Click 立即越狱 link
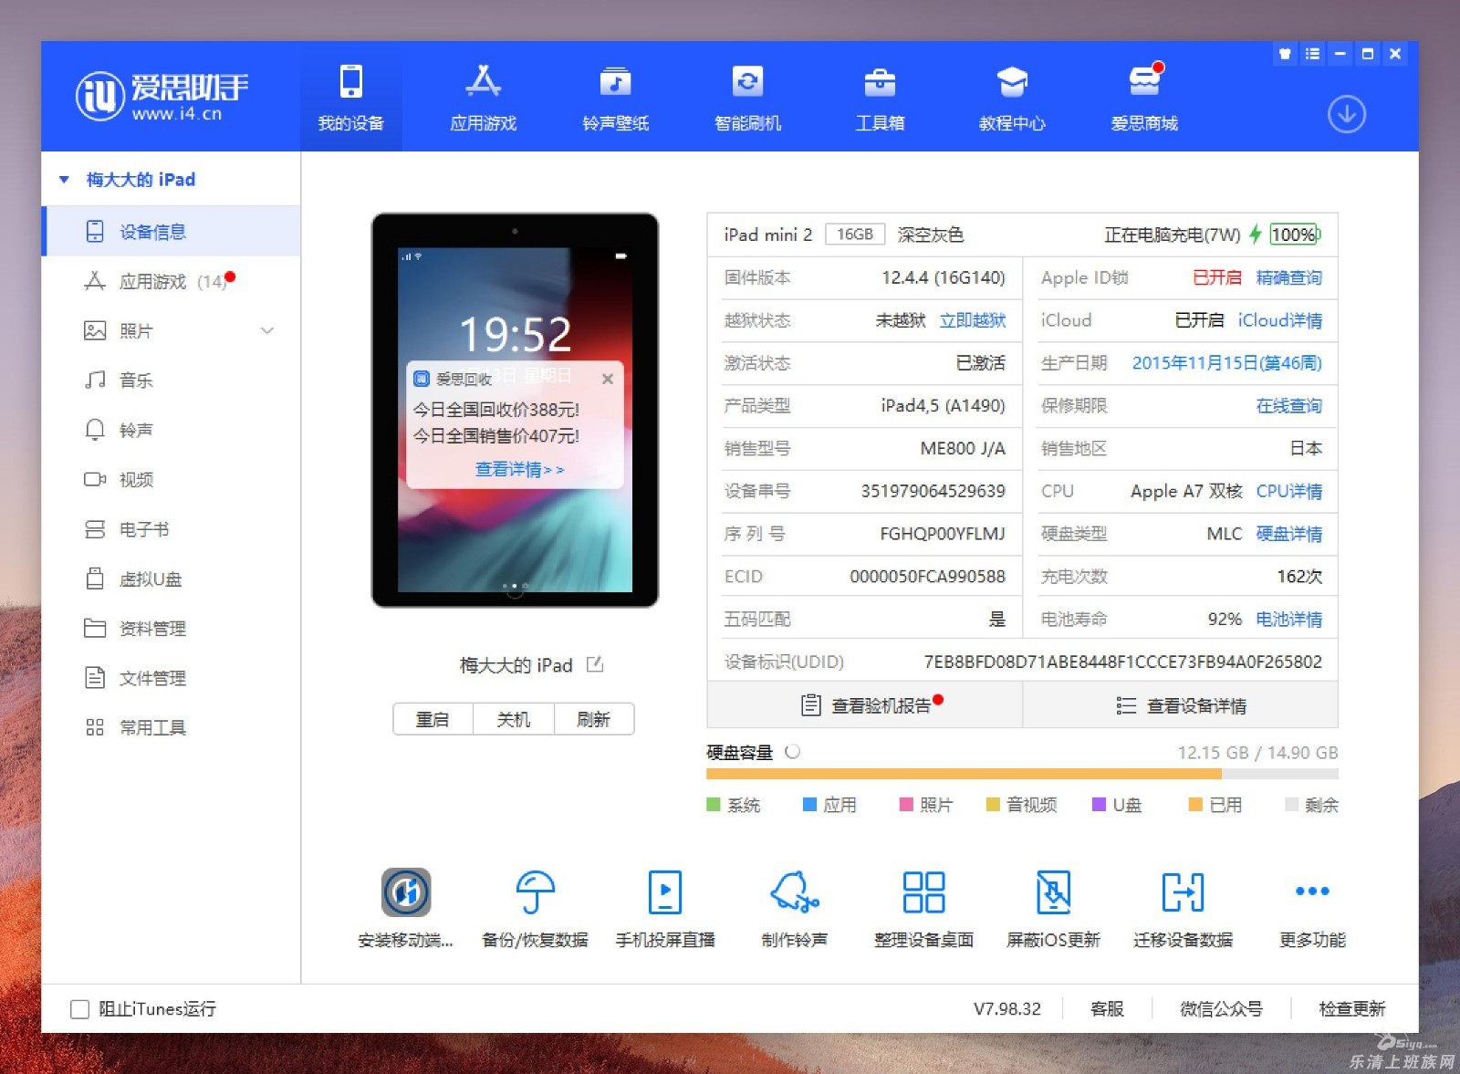Screen dimensions: 1460x1074 (x=973, y=320)
